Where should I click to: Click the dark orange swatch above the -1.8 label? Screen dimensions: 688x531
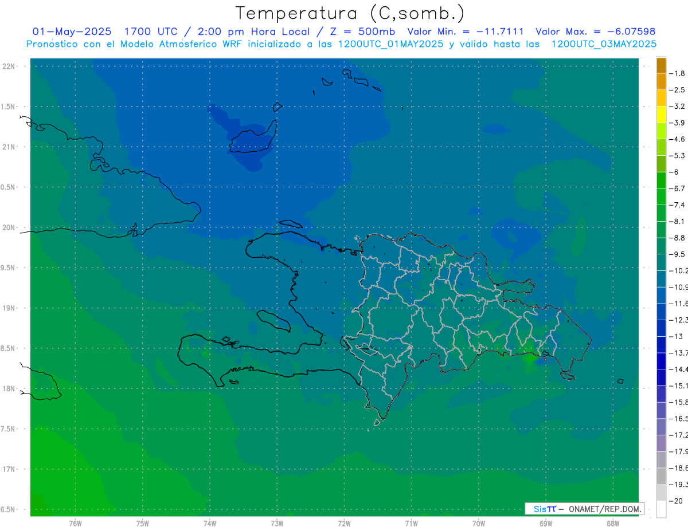[x=661, y=65]
